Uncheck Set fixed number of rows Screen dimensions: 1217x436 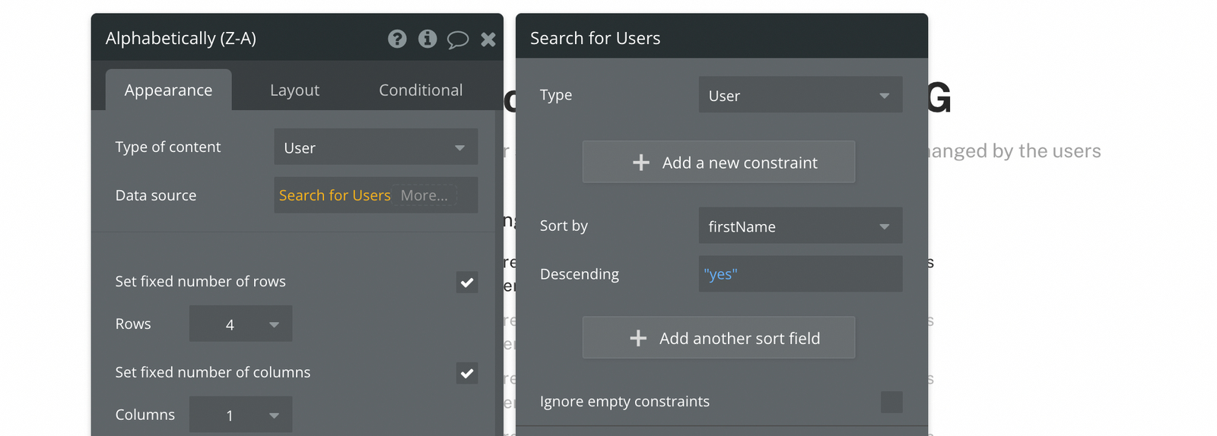click(467, 283)
